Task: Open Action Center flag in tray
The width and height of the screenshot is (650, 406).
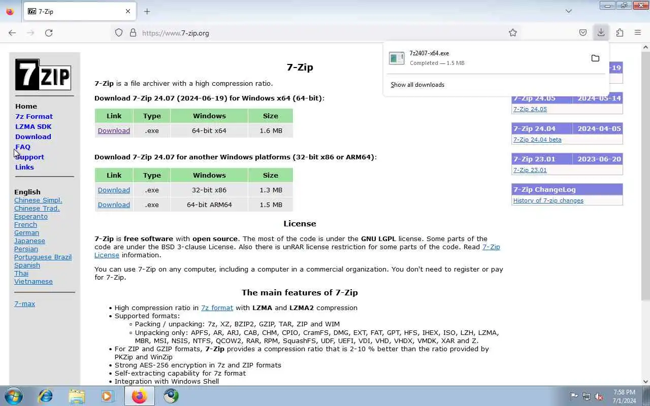Action: (574, 396)
